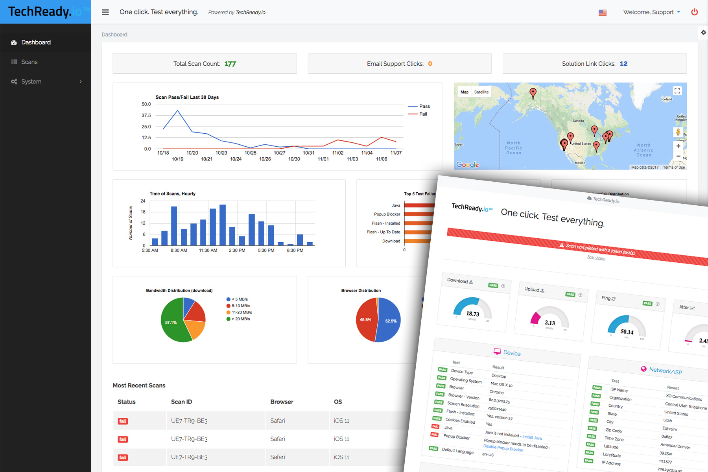Click the Download PASS badge

tap(493, 285)
